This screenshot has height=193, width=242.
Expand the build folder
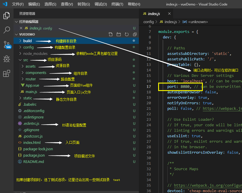pyautogui.click(x=20, y=41)
